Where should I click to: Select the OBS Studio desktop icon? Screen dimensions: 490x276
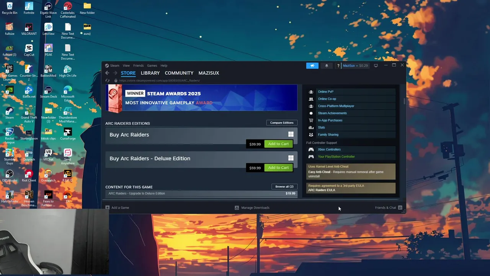pyautogui.click(x=10, y=176)
